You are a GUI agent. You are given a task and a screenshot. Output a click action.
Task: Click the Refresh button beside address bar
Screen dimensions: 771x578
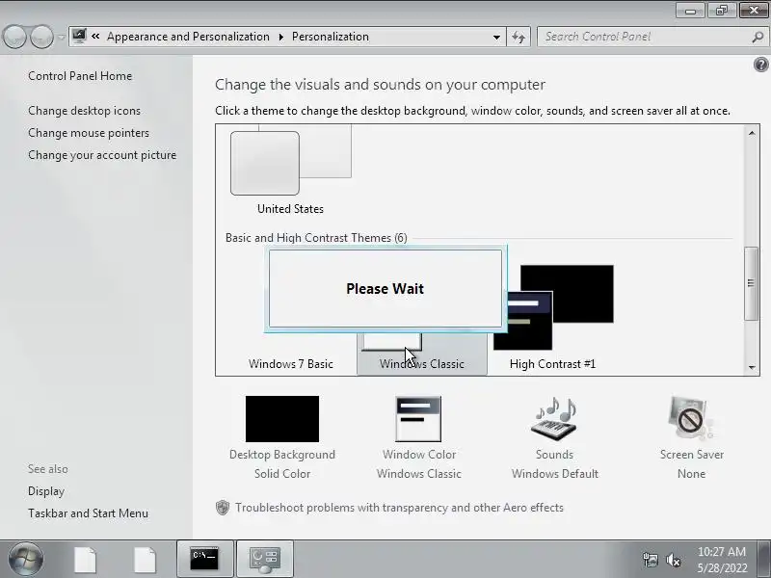518,37
